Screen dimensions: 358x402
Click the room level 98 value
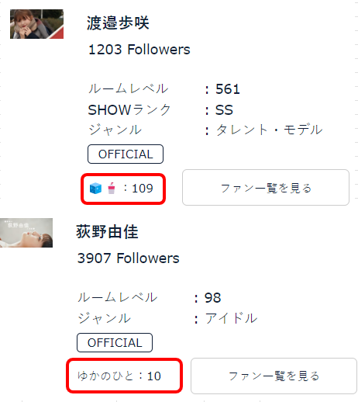(213, 298)
